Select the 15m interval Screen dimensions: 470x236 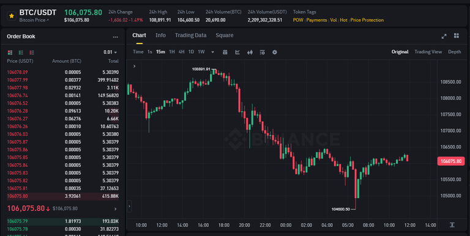point(161,52)
